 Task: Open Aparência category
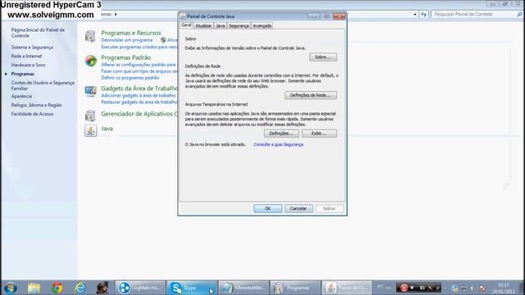21,97
